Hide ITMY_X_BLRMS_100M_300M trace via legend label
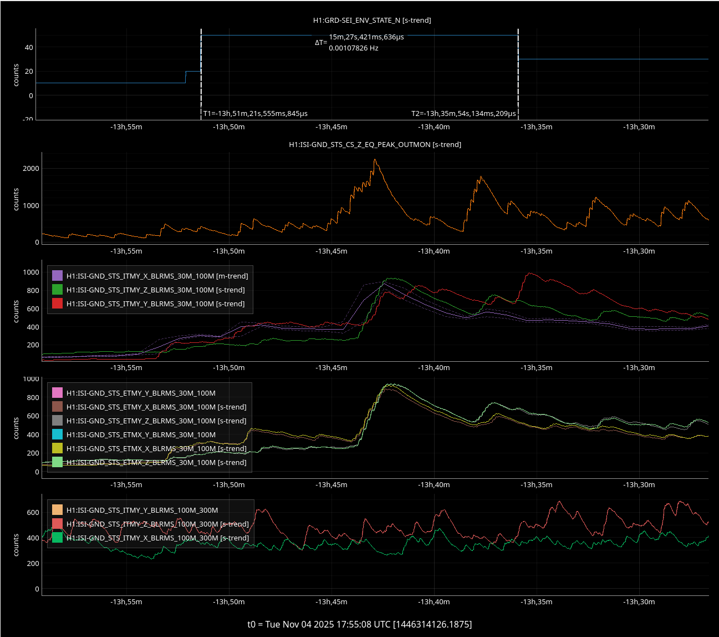Image resolution: width=719 pixels, height=637 pixels. [157, 538]
